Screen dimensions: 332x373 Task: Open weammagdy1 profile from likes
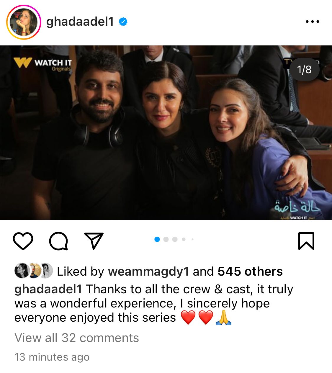click(x=148, y=271)
